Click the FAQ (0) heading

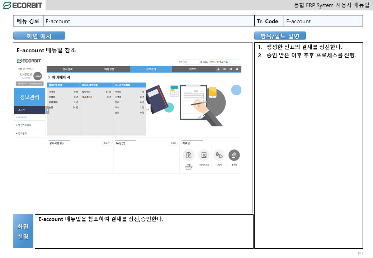(121, 143)
